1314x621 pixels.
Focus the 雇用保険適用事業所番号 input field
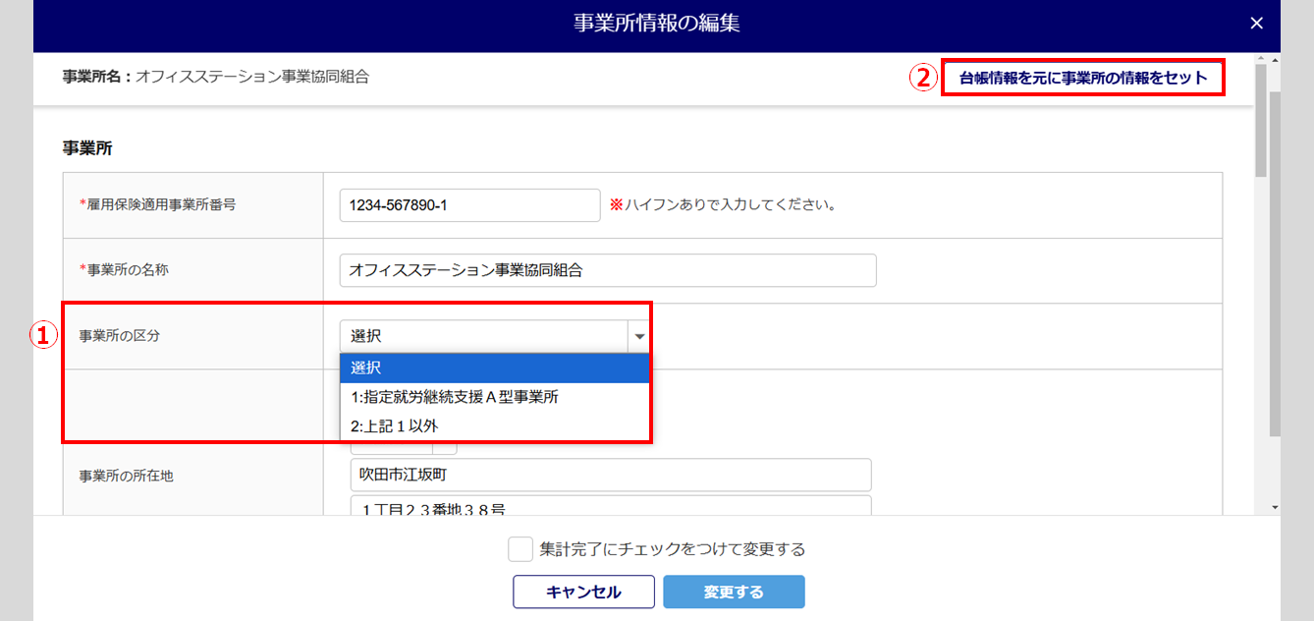469,205
